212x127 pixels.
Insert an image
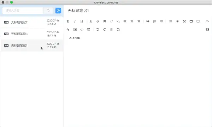[75, 29]
